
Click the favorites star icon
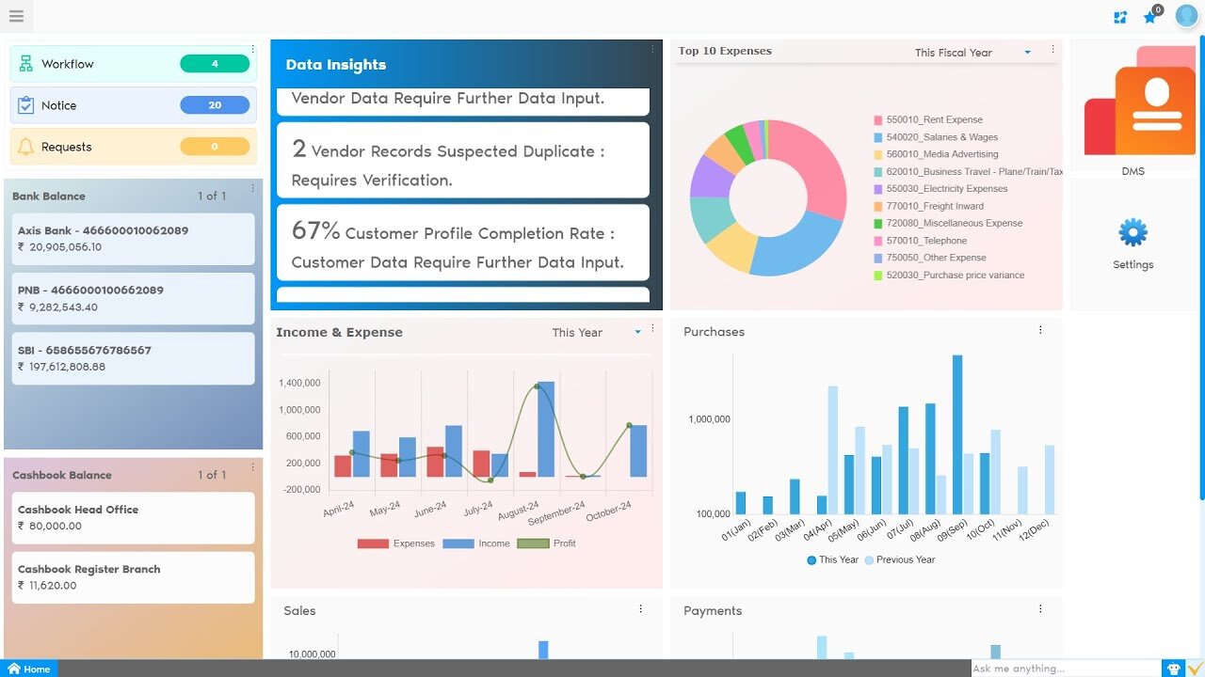1149,18
